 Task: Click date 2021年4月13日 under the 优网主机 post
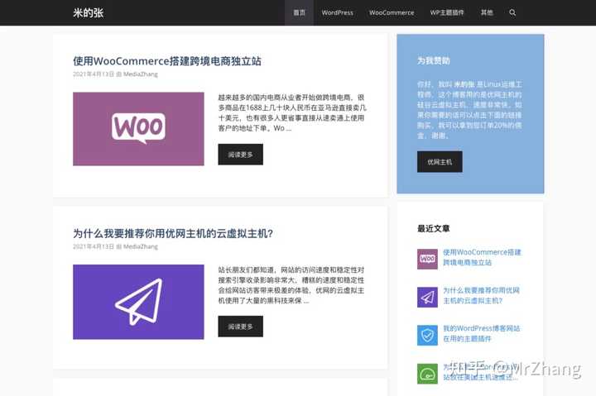click(94, 246)
